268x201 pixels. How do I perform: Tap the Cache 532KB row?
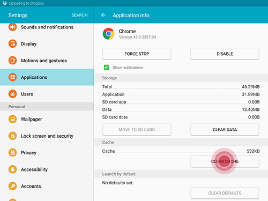coord(181,151)
